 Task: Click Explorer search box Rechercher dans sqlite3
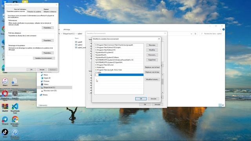(x=211, y=34)
